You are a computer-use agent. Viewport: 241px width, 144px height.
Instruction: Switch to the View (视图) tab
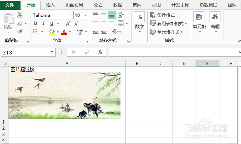[x=156, y=5]
